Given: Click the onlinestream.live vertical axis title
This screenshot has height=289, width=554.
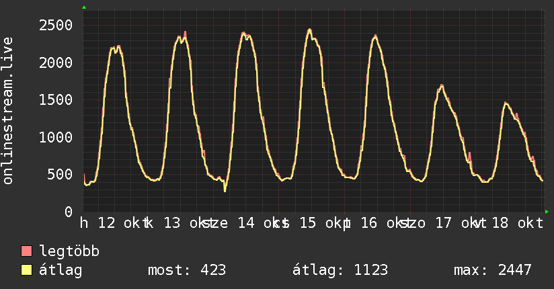Looking at the screenshot, I should [x=7, y=111].
